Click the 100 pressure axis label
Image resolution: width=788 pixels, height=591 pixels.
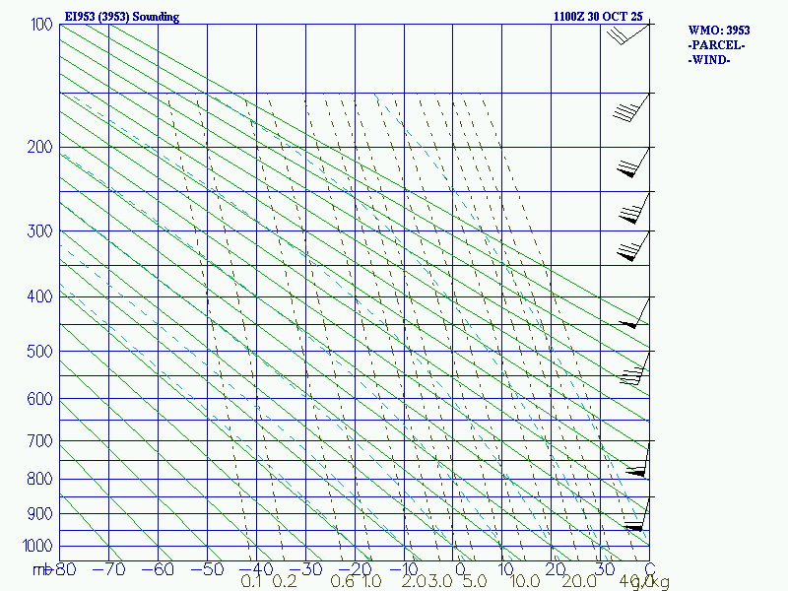pyautogui.click(x=41, y=24)
